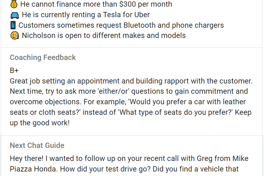The image size is (264, 176).
Task: Select the Coaching Feedback section heading
Action: point(43,57)
